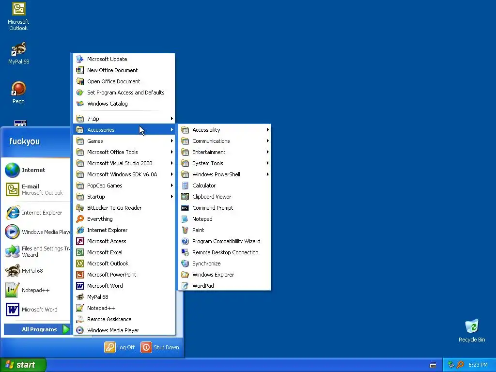
Task: Open Microsoft Word from the start menu left pane
Action: coord(37,310)
